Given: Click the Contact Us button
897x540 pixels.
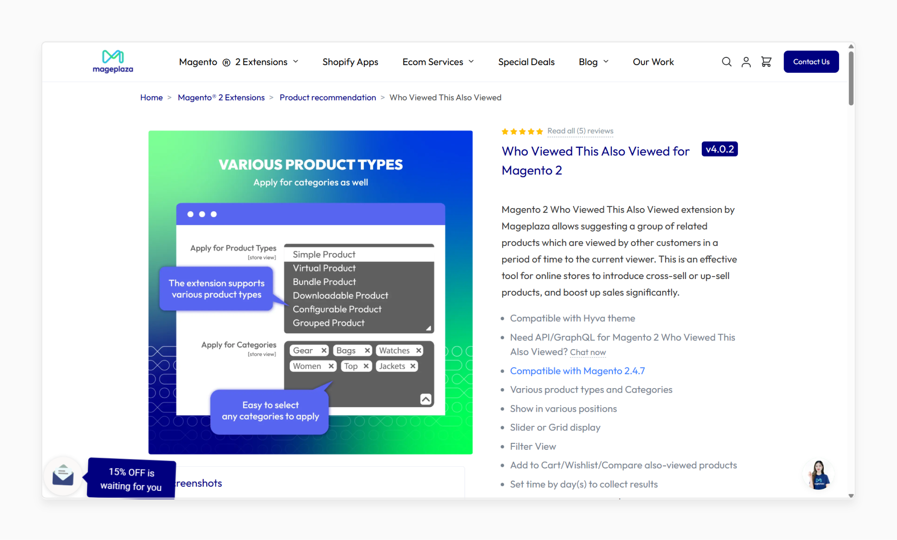Looking at the screenshot, I should pos(811,61).
